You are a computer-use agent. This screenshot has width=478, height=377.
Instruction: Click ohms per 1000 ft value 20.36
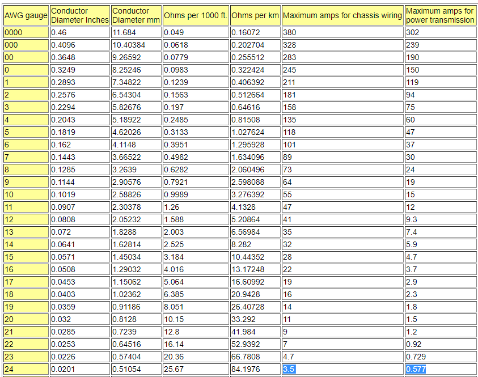[x=196, y=357]
